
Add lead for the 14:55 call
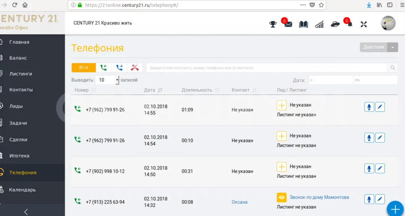pos(281,105)
